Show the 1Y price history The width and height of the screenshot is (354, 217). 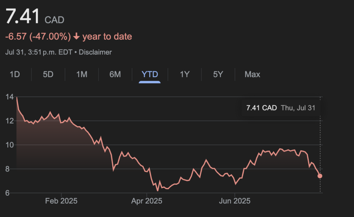185,74
